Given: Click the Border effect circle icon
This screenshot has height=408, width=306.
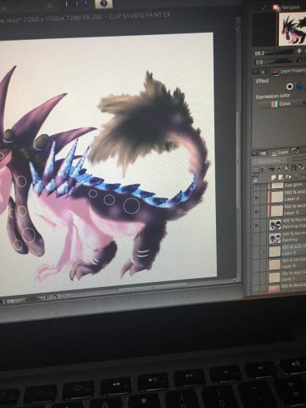Looking at the screenshot, I should coord(290,86).
